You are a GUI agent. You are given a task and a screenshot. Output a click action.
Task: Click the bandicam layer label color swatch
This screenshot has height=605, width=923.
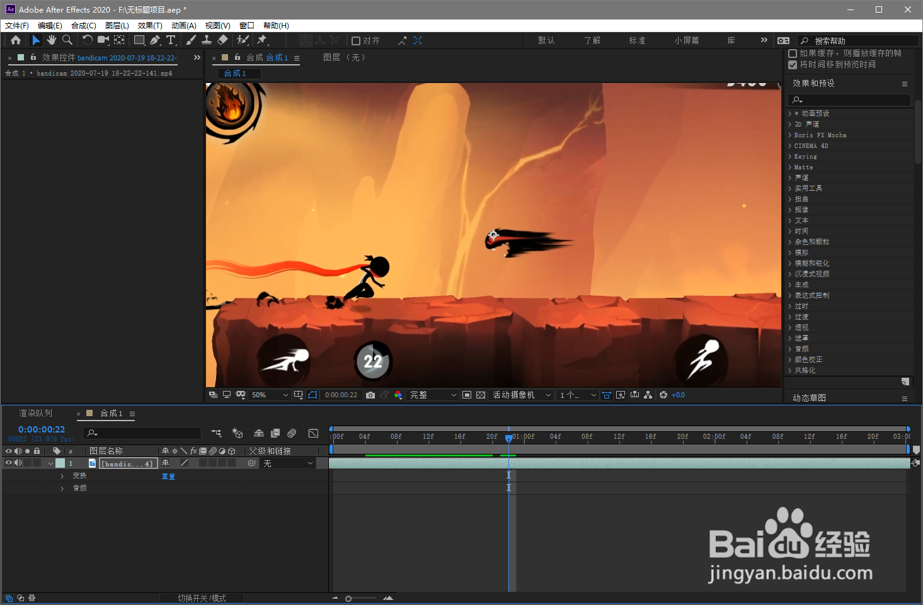pos(60,463)
